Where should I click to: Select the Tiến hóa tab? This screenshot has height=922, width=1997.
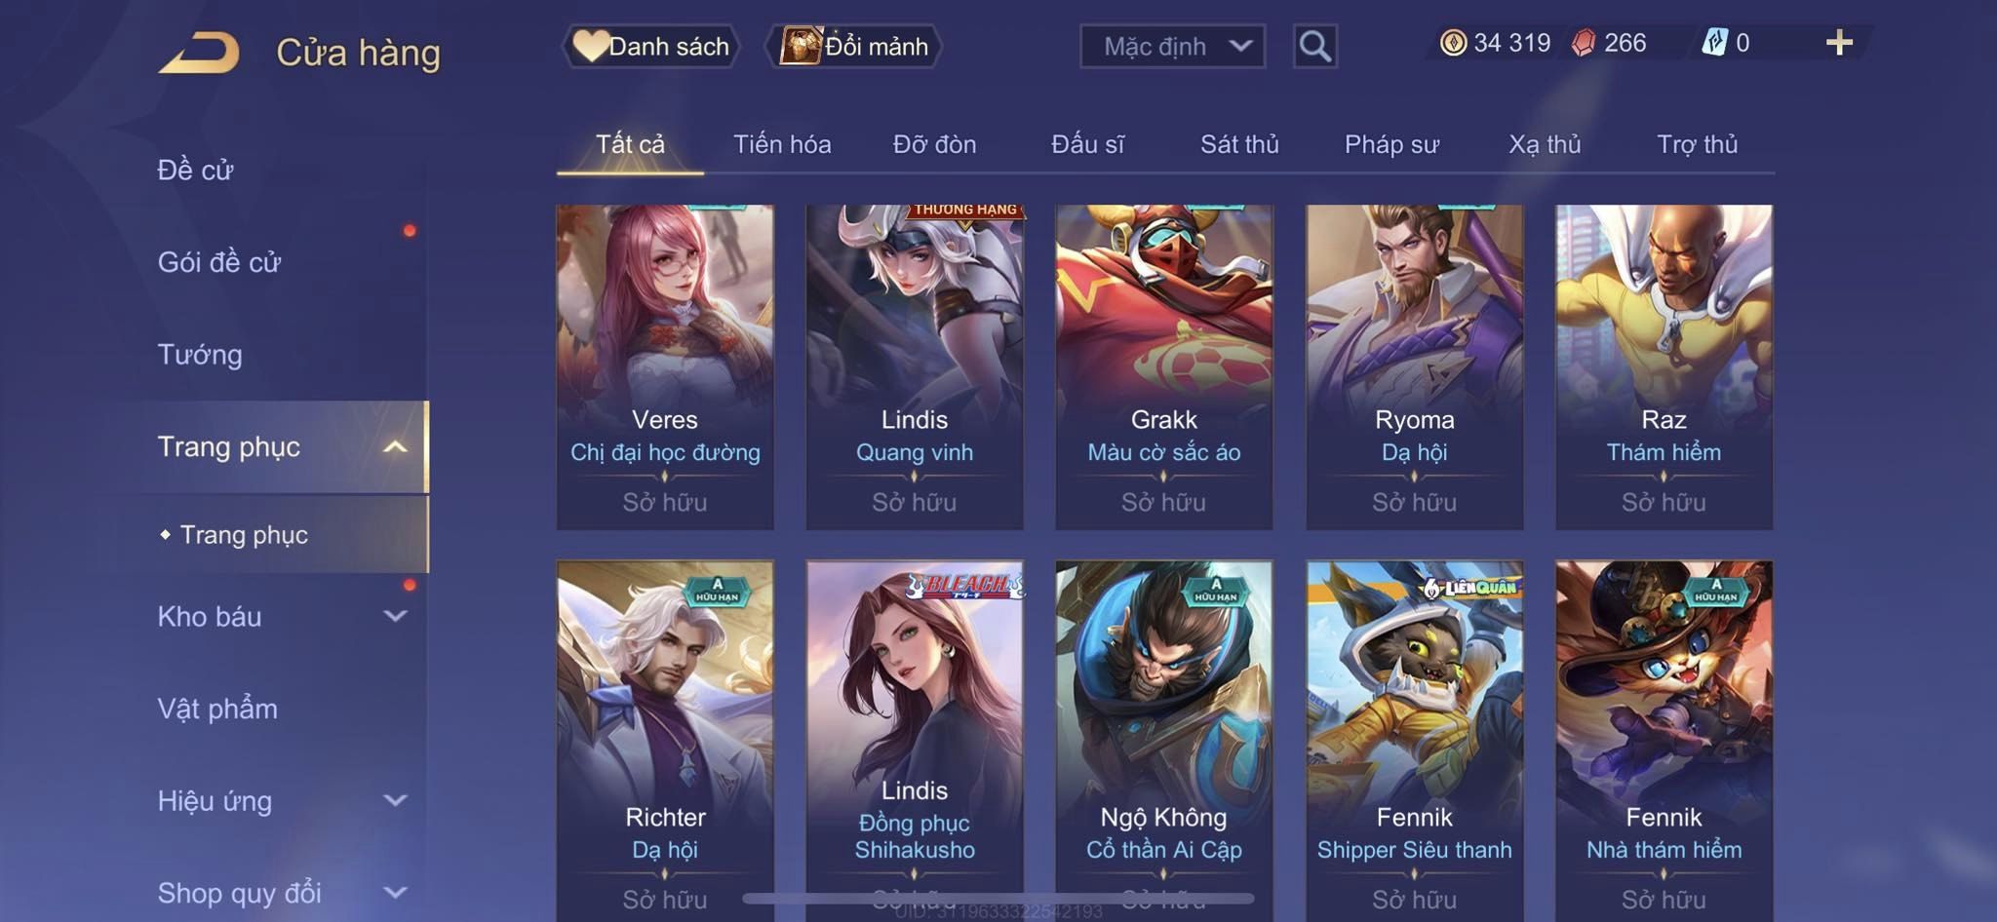782,144
